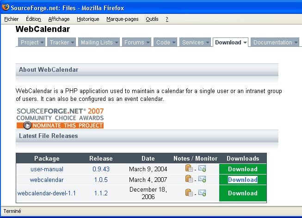Screen dimensions: 302x218
Task: Open the ? help menu
Action: click(x=167, y=19)
